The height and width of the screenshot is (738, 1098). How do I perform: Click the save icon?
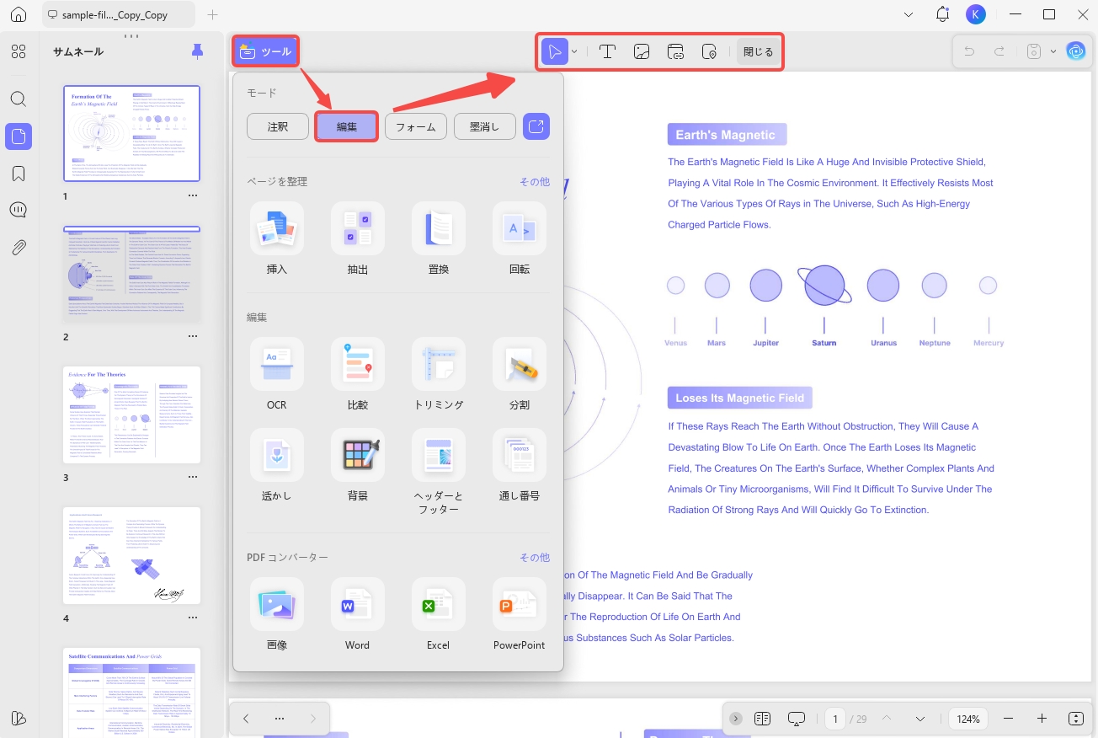click(x=1035, y=51)
